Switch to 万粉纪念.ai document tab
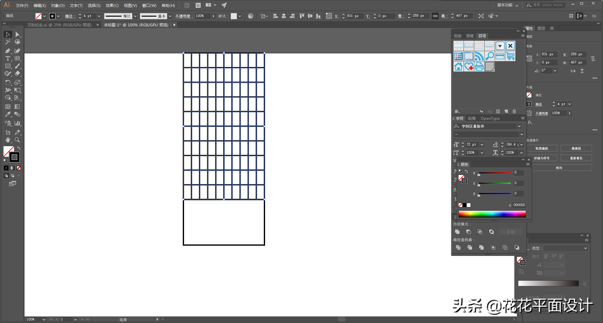The width and height of the screenshot is (603, 323). [59, 25]
